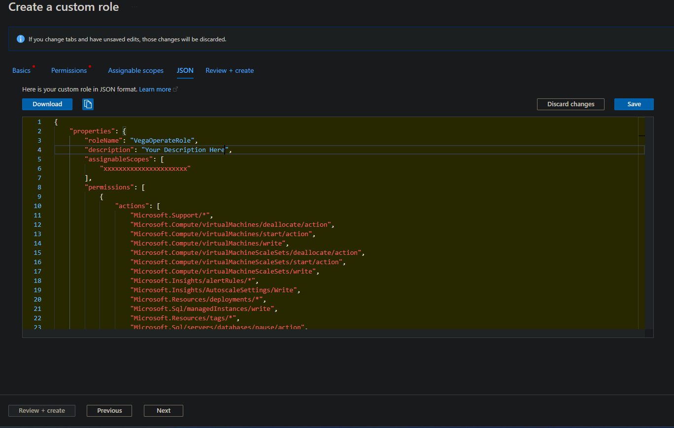Screen dimensions: 674x428
Task: Click the bottom Review + create button
Action: [x=42, y=410]
